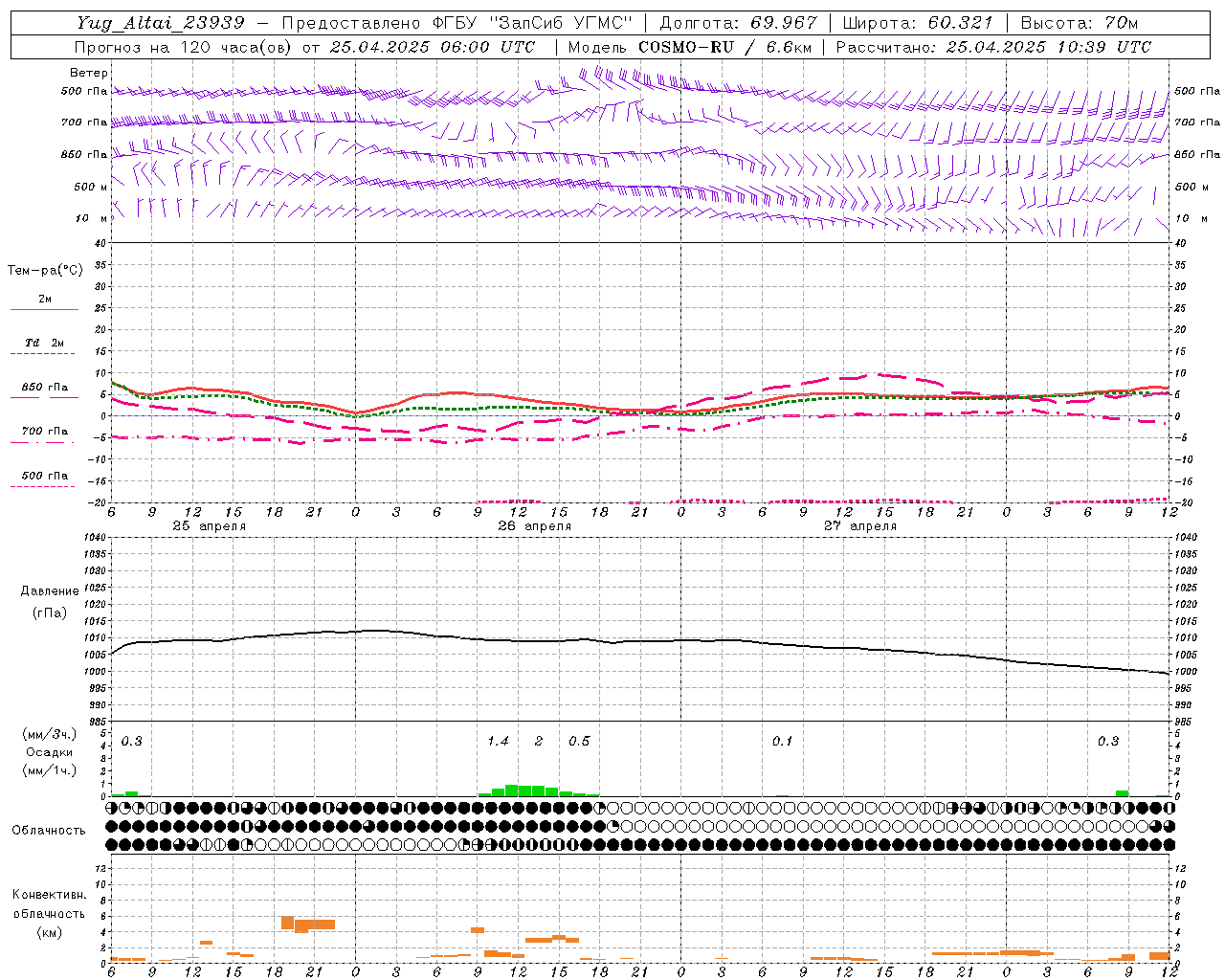Click the Конвективн. облачность label
The width and height of the screenshot is (1225, 980).
click(49, 904)
